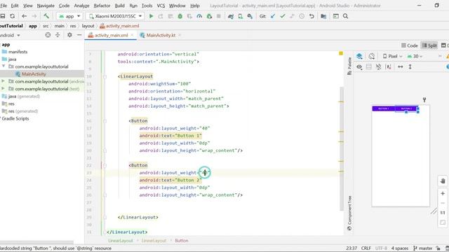The height and width of the screenshot is (252, 449).
Task: Toggle the Component Tree side panel
Action: click(349, 213)
